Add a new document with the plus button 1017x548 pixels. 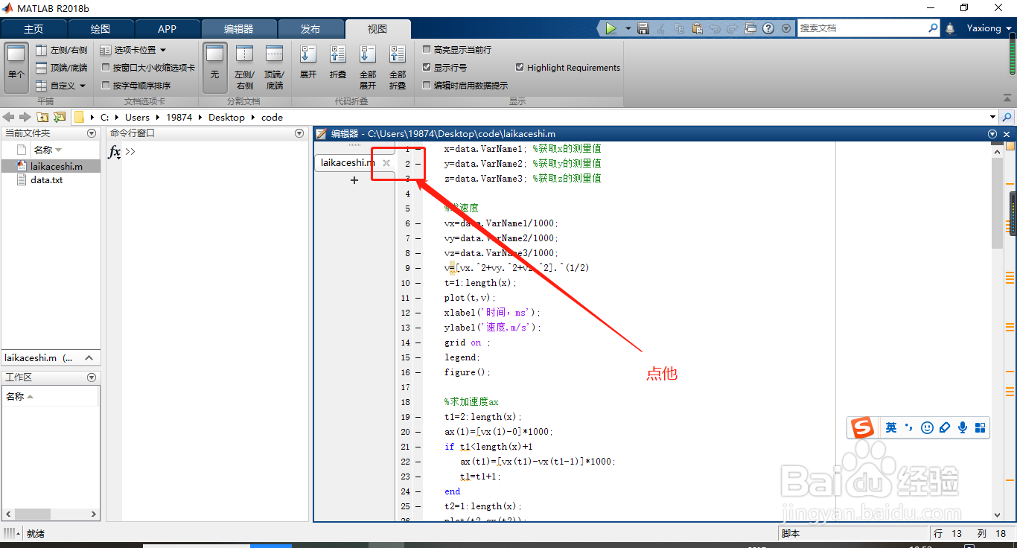point(354,180)
